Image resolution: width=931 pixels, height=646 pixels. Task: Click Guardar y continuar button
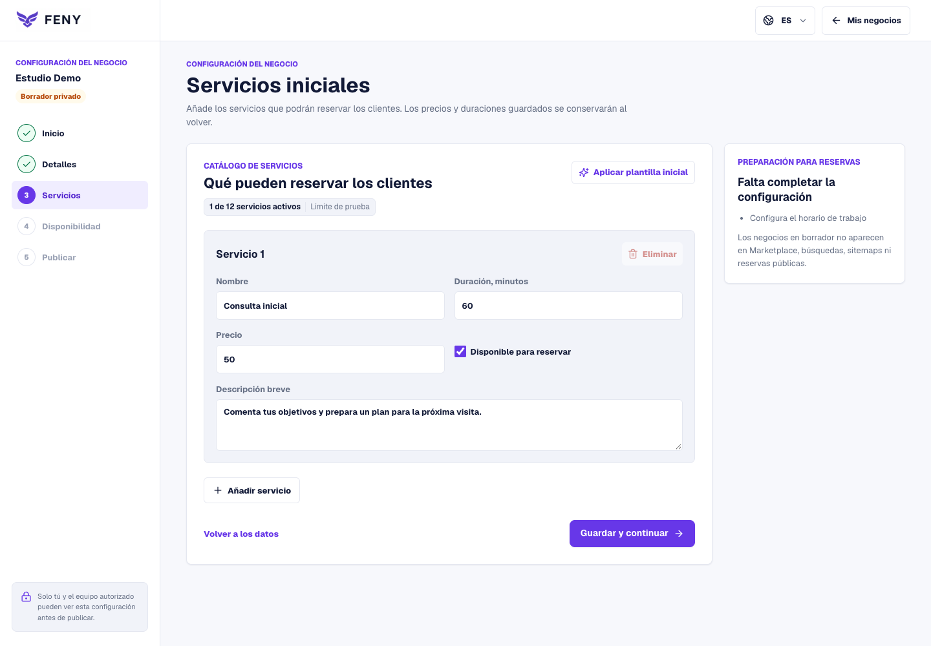click(x=632, y=534)
